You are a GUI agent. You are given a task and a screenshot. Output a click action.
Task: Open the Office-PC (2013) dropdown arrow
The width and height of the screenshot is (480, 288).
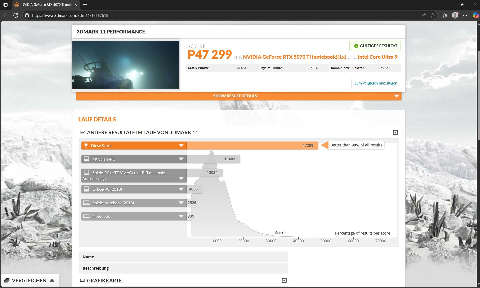tap(181, 189)
